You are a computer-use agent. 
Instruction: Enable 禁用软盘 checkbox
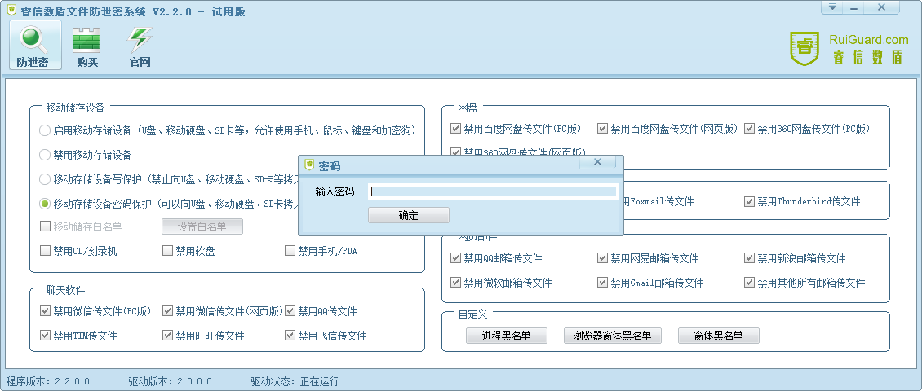coord(167,251)
